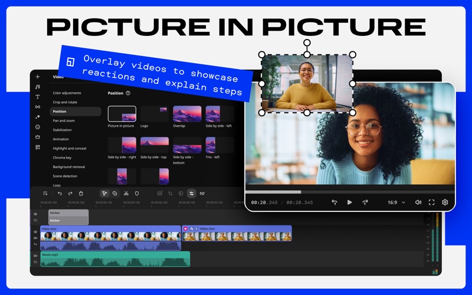Choose Side by side - bottom preset
472x295 pixels.
187,145
